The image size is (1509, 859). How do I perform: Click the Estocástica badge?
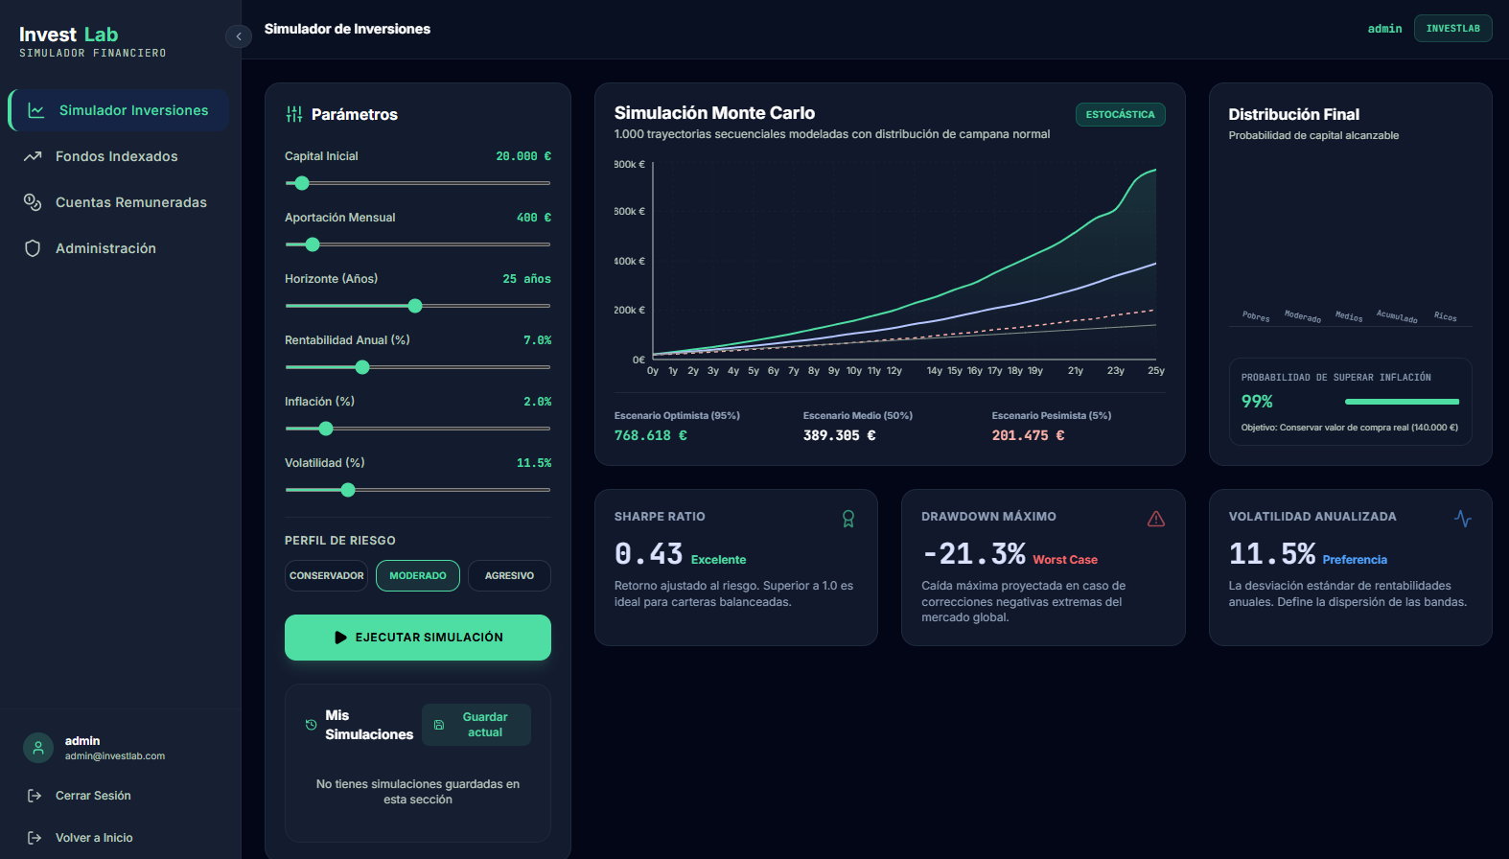point(1120,114)
